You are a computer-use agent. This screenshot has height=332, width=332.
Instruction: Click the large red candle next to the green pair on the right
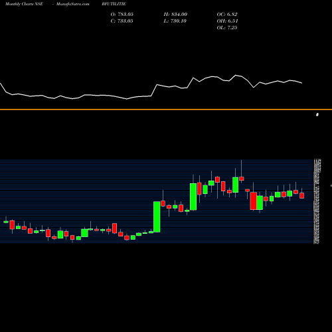tap(254, 201)
